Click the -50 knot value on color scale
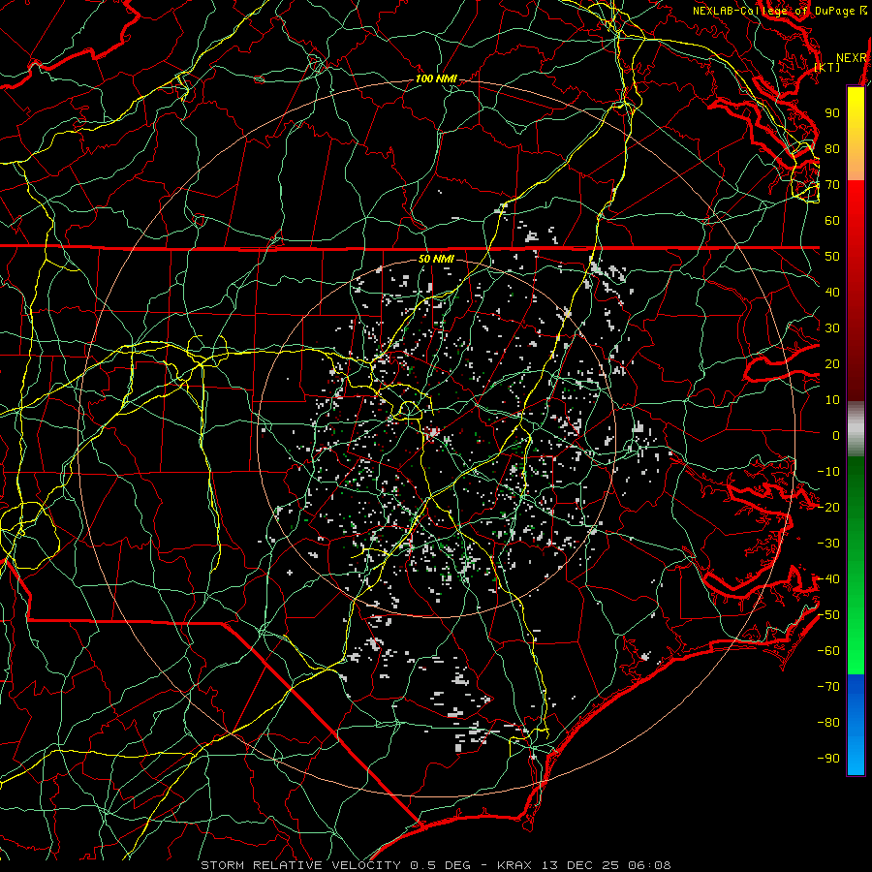 point(828,615)
